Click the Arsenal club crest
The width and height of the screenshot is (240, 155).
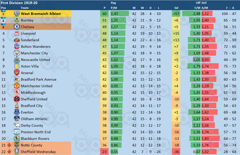pyautogui.click(x=17, y=73)
